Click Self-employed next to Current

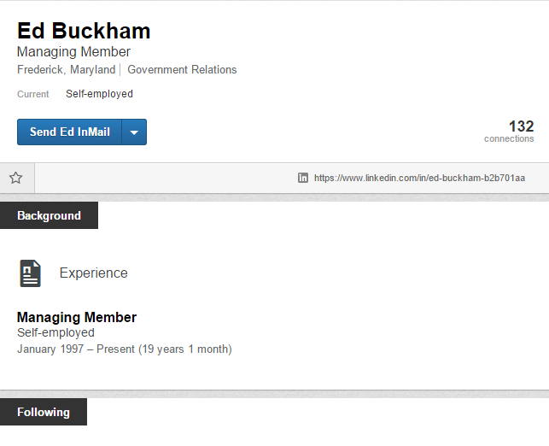tap(99, 94)
